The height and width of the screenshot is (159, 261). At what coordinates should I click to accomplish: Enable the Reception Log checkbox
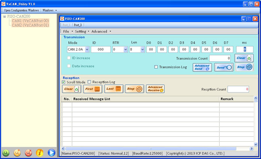89,82
